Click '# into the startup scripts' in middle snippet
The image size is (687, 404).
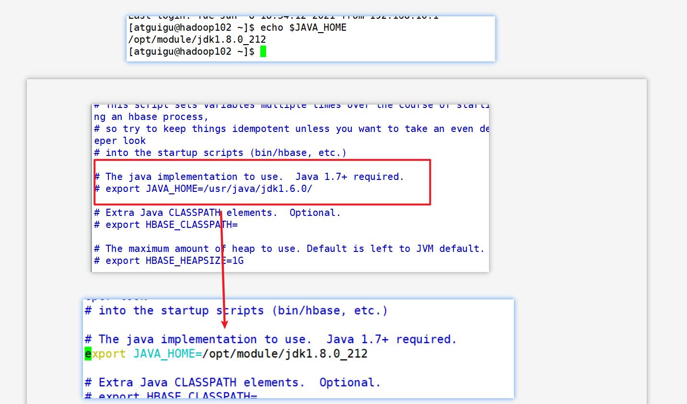[220, 153]
